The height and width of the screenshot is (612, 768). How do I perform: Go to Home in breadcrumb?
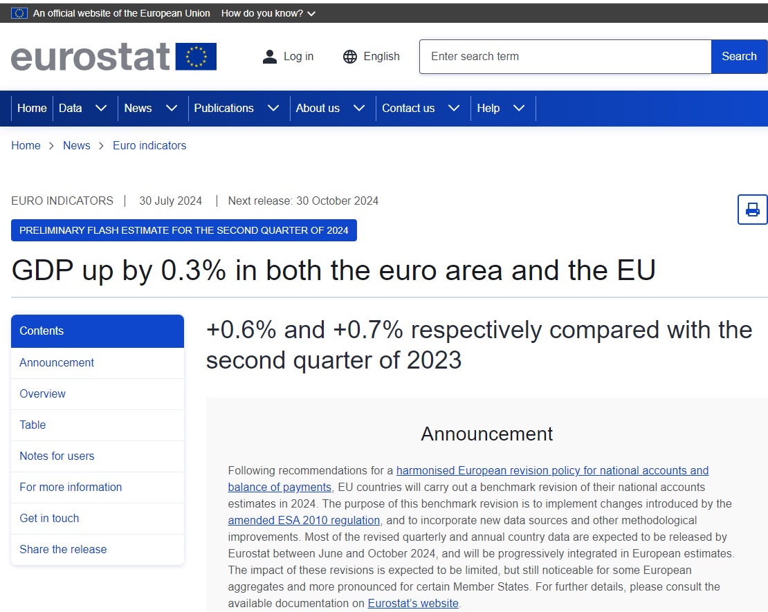tap(26, 146)
